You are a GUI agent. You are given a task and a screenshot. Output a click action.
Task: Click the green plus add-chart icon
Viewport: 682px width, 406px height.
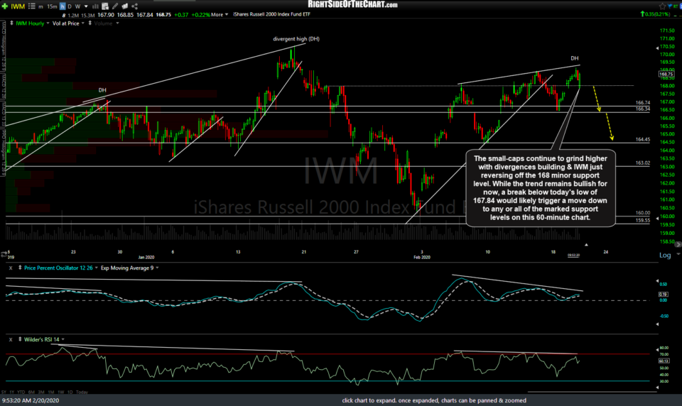(x=5, y=6)
